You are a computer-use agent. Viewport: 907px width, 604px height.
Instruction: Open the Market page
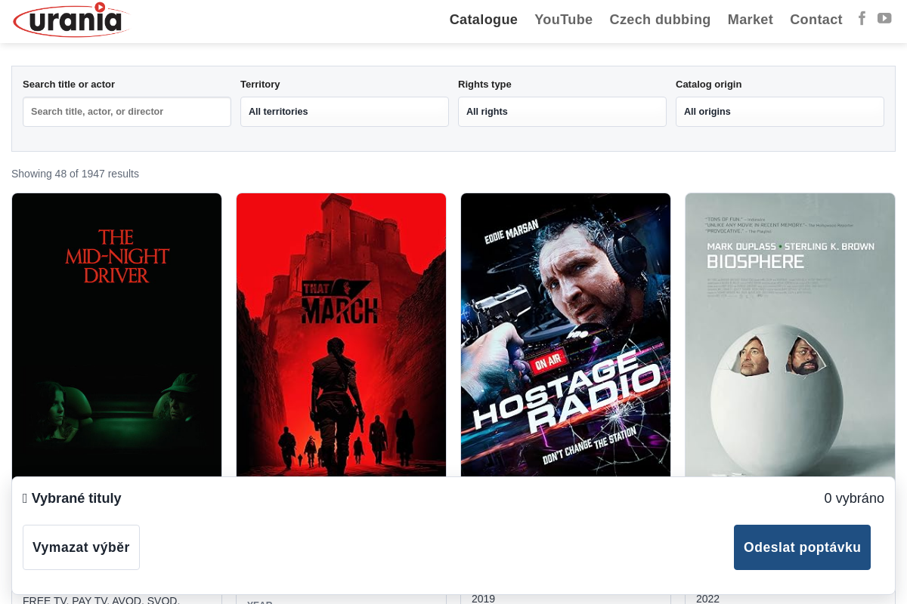pos(751,20)
